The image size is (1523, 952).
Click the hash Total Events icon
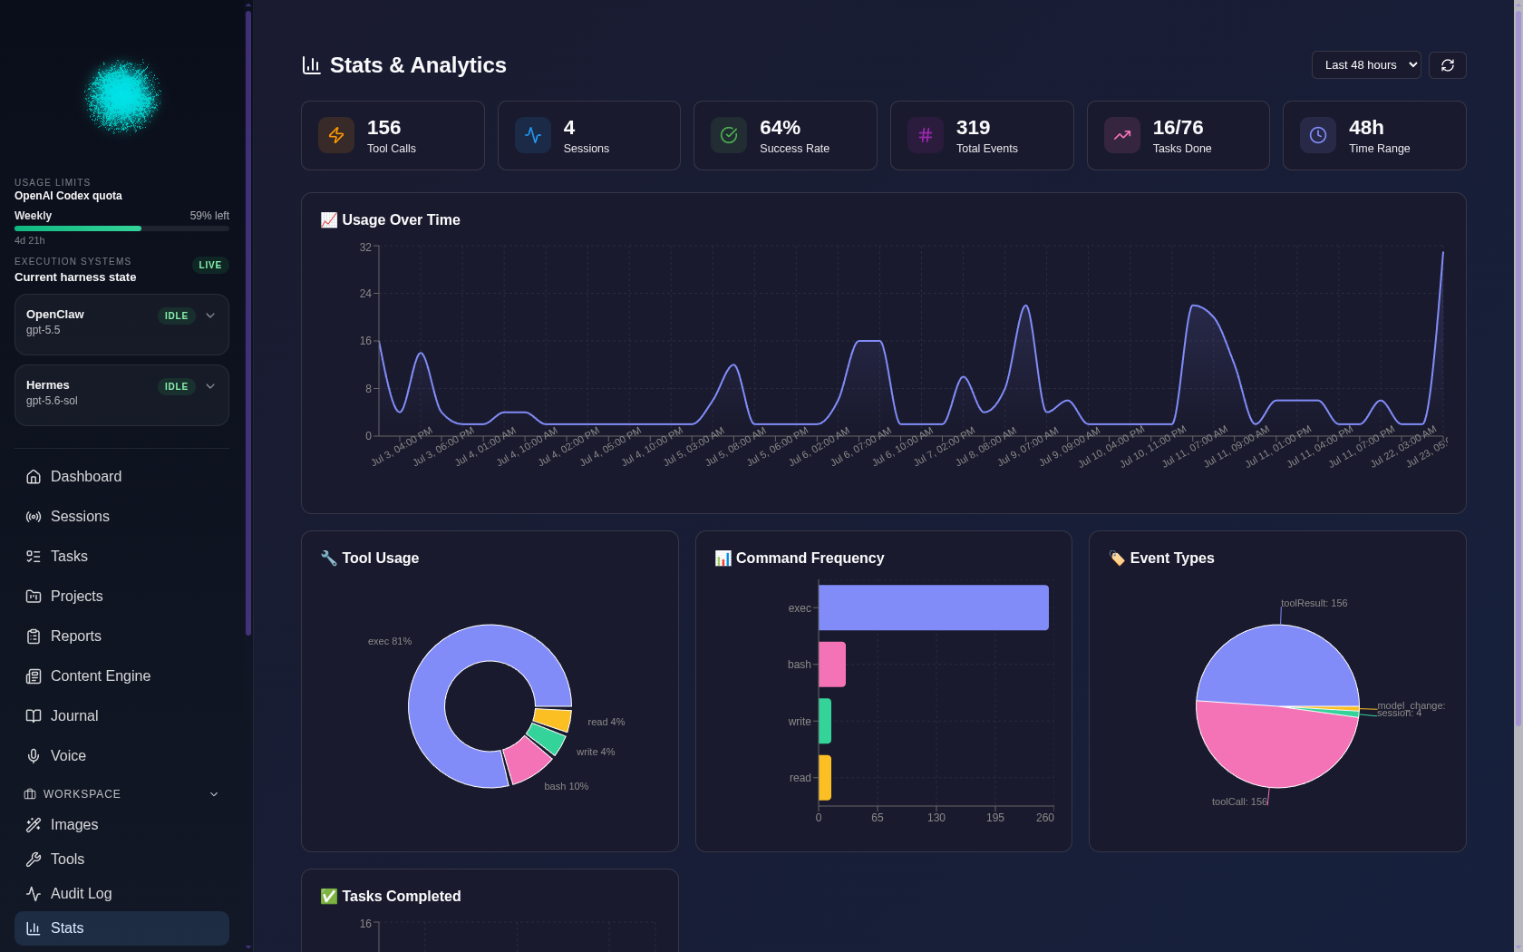pyautogui.click(x=926, y=135)
